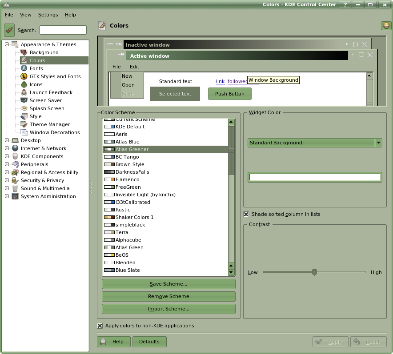This screenshot has width=393, height=354.
Task: Click the Push Button in preview
Action: coord(229,94)
